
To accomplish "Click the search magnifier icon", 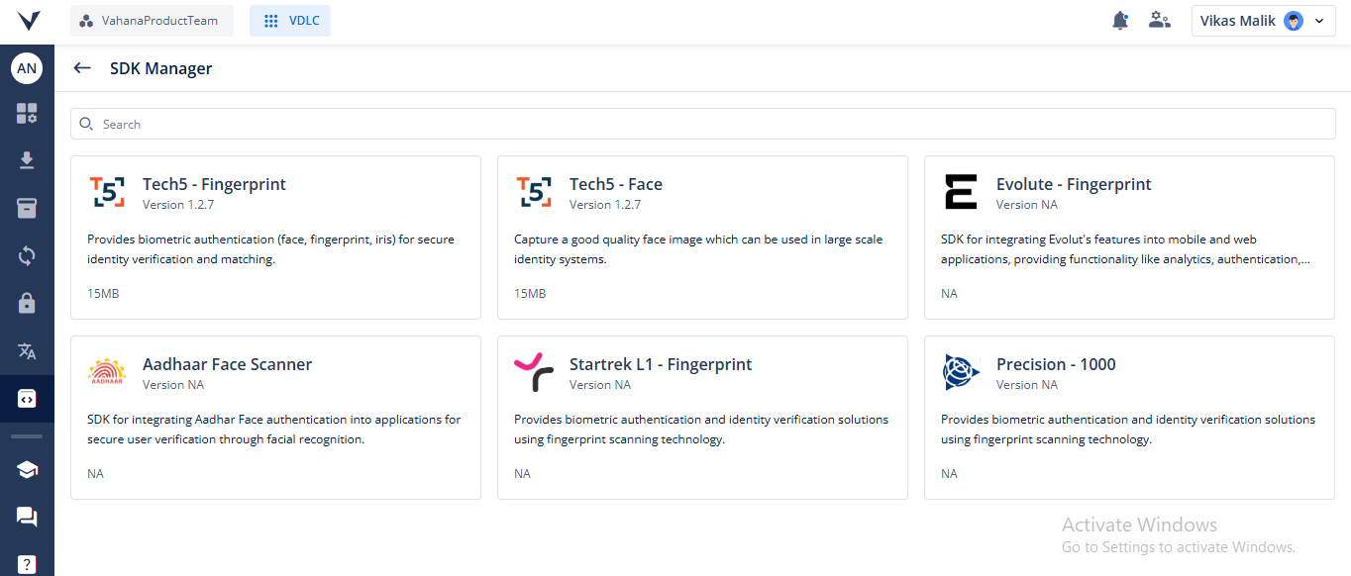I will [x=86, y=124].
